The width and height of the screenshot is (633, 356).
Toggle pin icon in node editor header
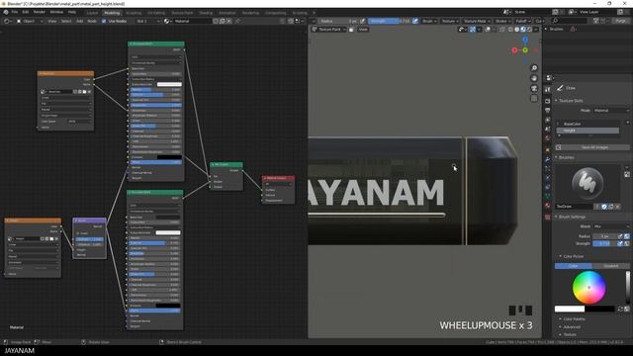click(x=237, y=21)
